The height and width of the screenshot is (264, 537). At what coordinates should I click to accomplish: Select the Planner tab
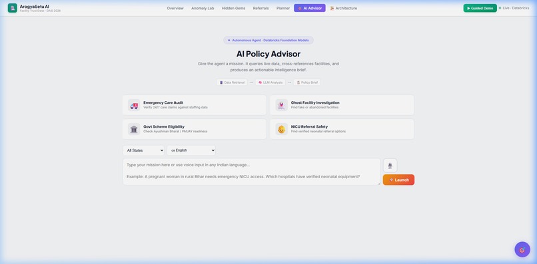click(283, 8)
